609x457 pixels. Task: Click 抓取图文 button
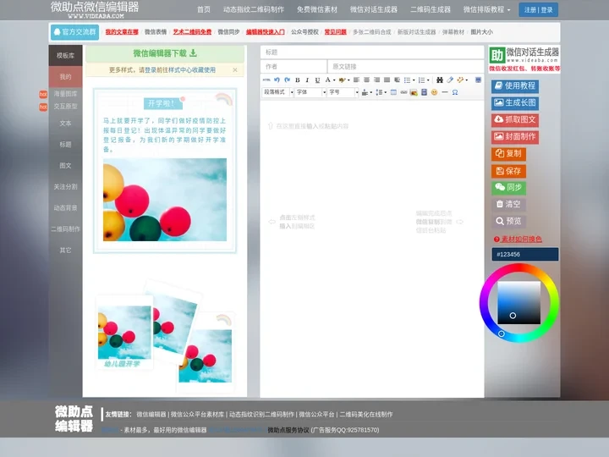[515, 119]
